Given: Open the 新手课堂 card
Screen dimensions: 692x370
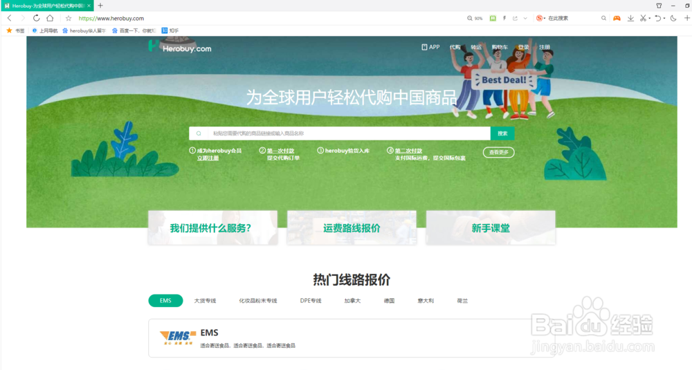Looking at the screenshot, I should click(491, 228).
